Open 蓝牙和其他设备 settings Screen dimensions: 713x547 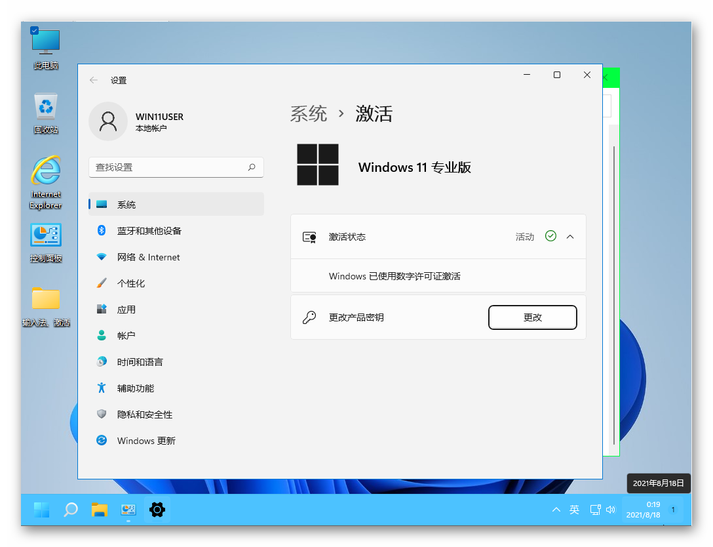(176, 231)
